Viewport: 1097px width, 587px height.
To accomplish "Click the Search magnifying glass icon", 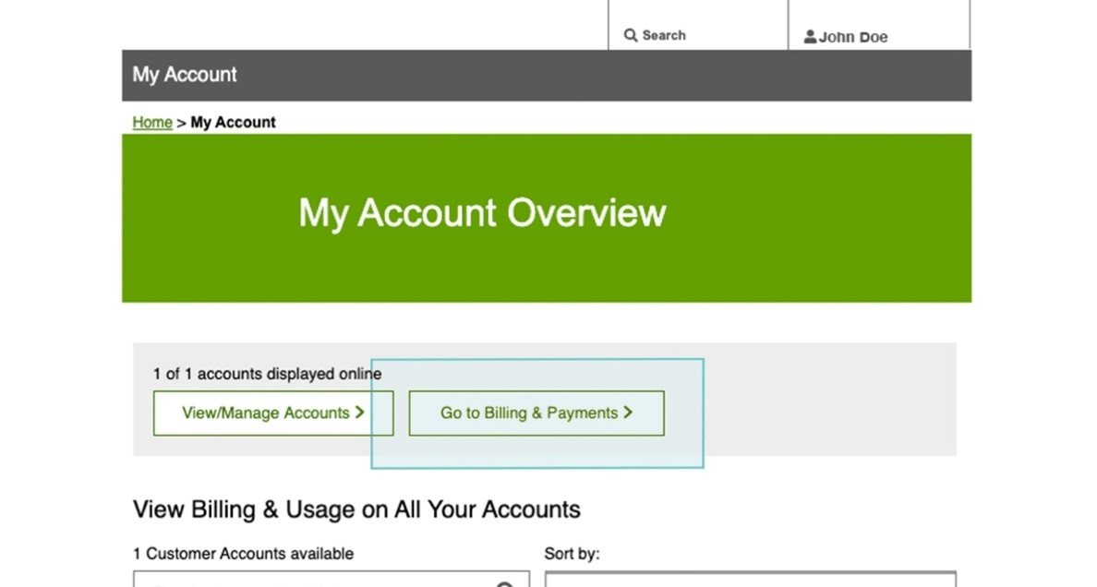I will tap(632, 34).
